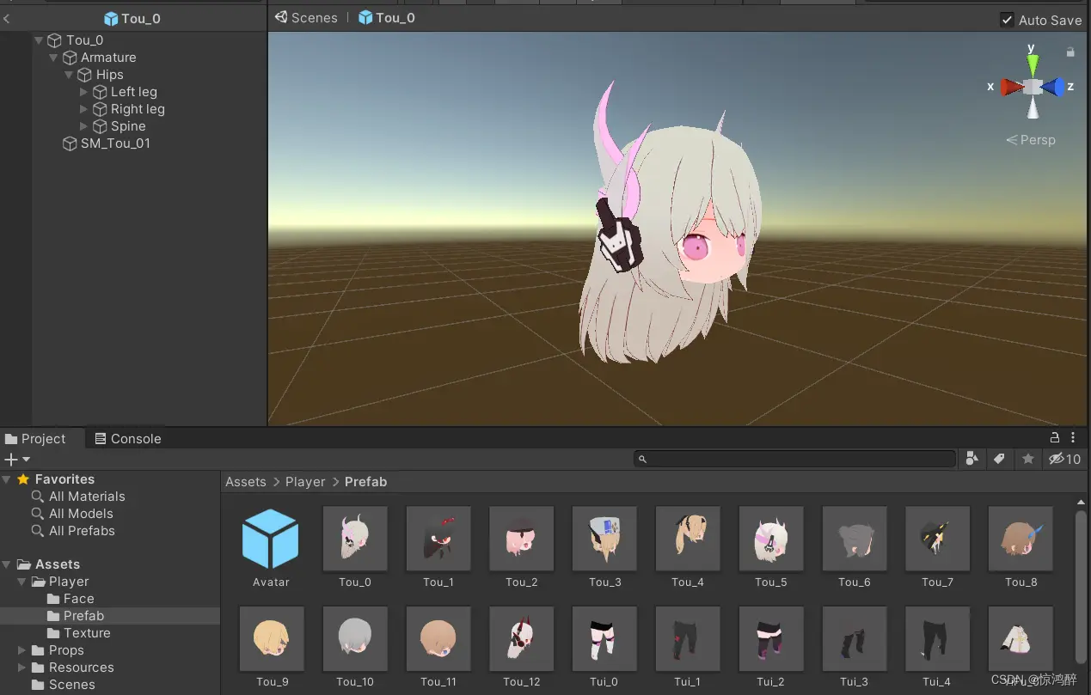Expand the Left leg node
This screenshot has width=1091, height=695.
[x=83, y=92]
